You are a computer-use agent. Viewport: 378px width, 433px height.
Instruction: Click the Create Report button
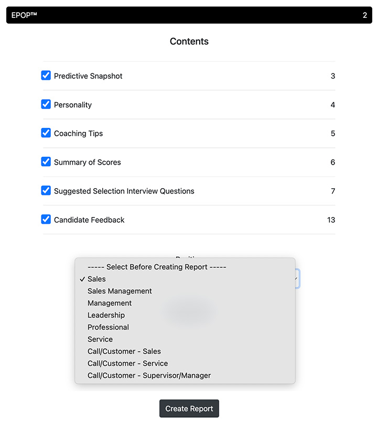(189, 409)
